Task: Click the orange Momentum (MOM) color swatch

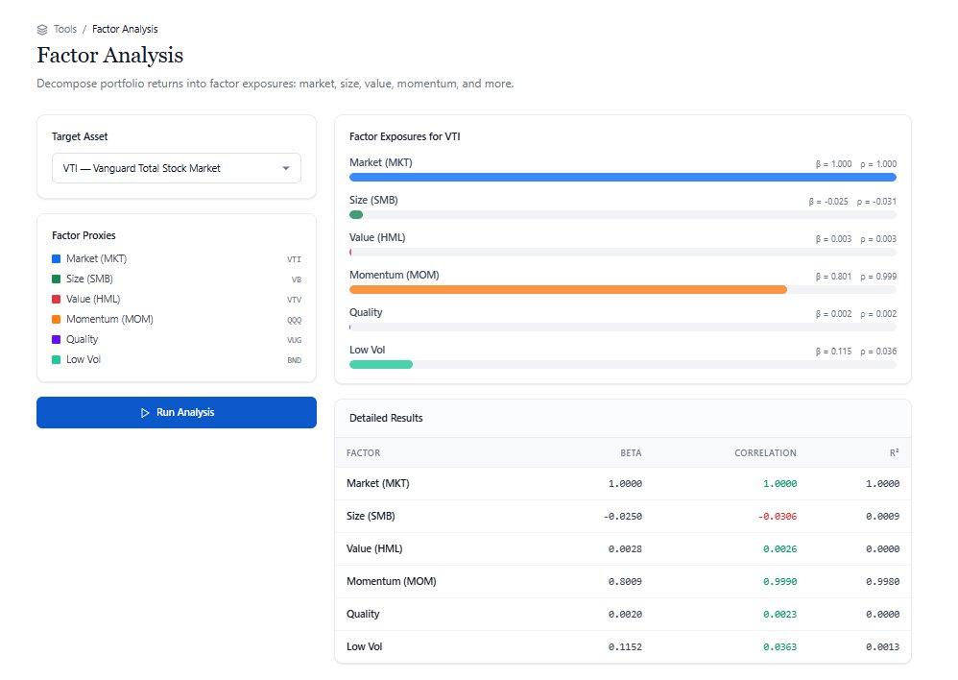Action: (x=57, y=319)
